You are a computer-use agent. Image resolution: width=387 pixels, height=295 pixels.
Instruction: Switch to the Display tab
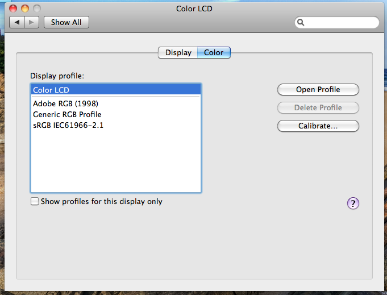click(x=178, y=53)
